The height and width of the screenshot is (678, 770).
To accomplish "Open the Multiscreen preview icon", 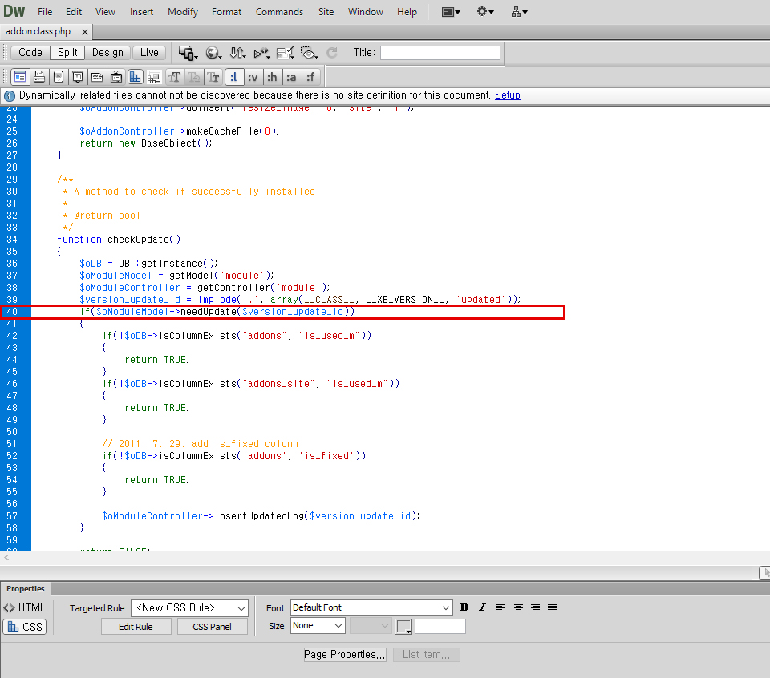I will pyautogui.click(x=188, y=53).
